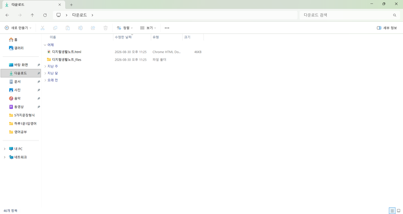The height and width of the screenshot is (214, 403).
Task: Open the 보기 view dropdown
Action: coord(148,28)
